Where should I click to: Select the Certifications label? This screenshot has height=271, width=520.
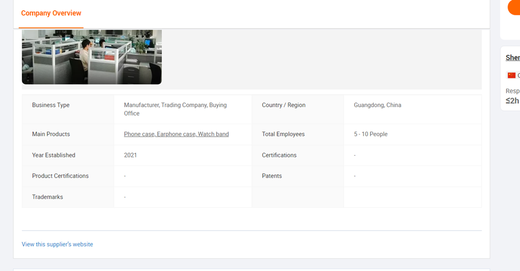[279, 155]
